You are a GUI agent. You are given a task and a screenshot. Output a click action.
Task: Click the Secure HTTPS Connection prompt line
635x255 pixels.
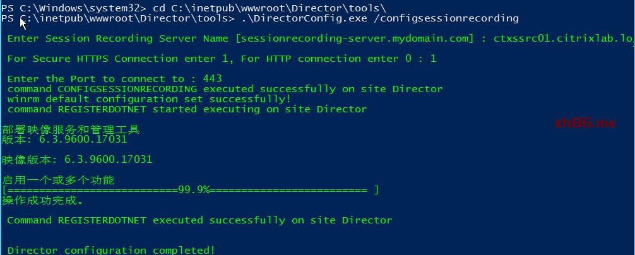[221, 59]
